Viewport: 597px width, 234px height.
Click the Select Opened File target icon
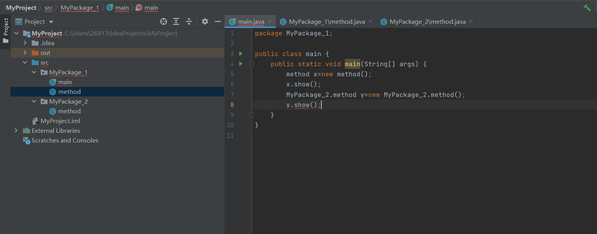[x=164, y=21]
